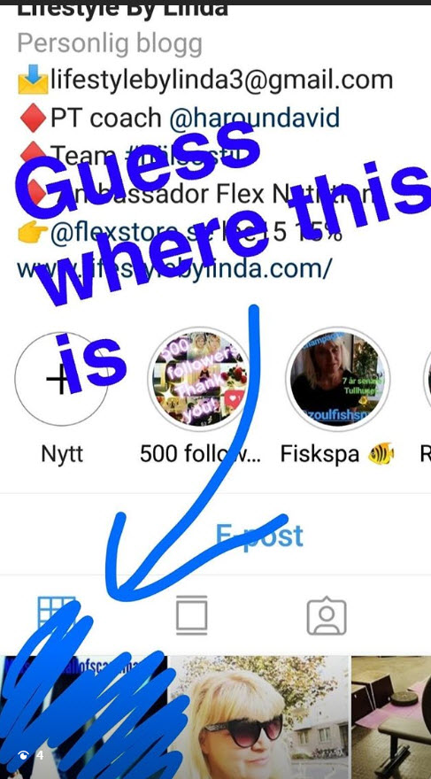Screen dimensions: 431x779
Task: Open the lifestylebylinda.com website link
Action: (174, 268)
